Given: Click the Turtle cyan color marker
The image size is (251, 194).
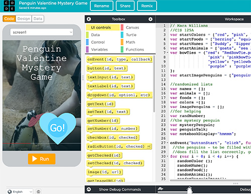Looking at the screenshot, I should (122, 35).
